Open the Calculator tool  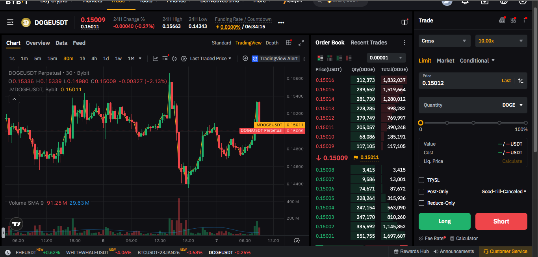click(464, 239)
